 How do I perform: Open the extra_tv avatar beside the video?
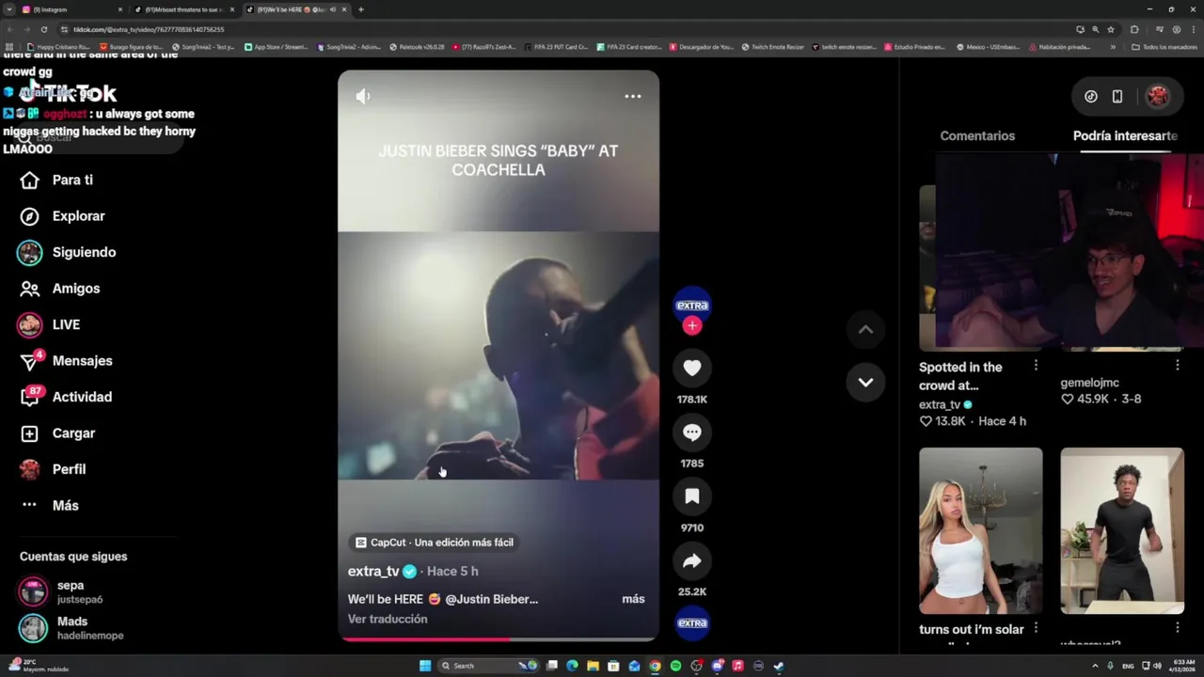coord(692,304)
